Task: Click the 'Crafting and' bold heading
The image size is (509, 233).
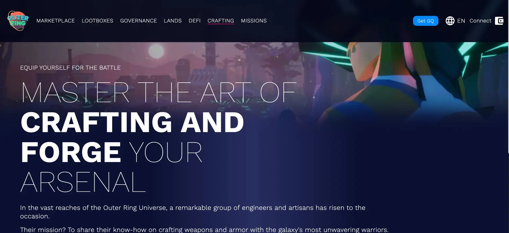Action: 132,122
